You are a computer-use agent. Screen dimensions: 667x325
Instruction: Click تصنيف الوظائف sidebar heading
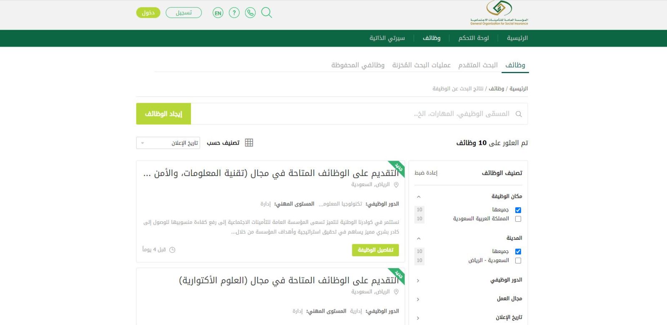coord(502,173)
